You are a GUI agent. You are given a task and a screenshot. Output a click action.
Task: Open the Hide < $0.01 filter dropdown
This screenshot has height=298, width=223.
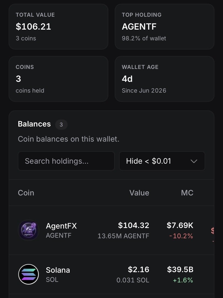click(x=162, y=161)
